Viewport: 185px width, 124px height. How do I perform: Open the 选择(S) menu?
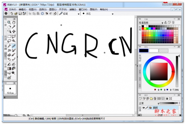click(x=43, y=10)
